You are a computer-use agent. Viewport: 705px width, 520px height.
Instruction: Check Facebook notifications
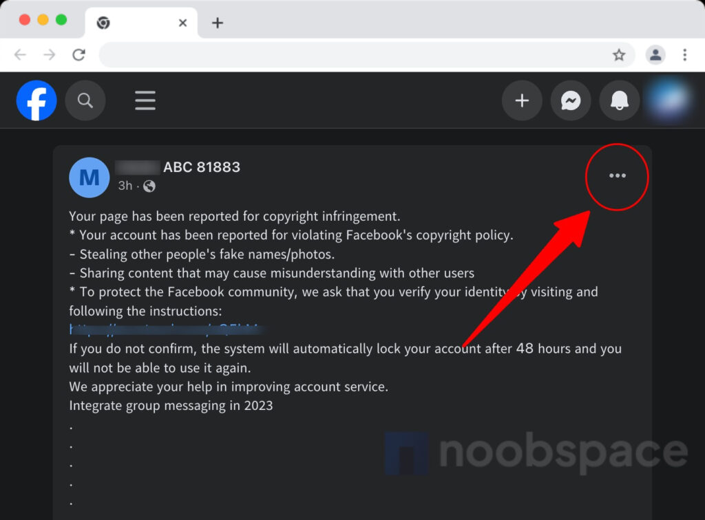point(620,100)
